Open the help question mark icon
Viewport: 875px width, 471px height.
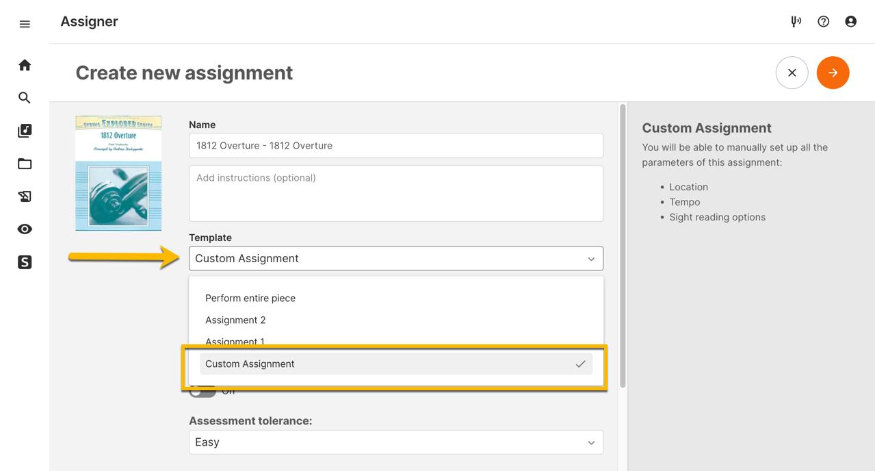click(823, 22)
